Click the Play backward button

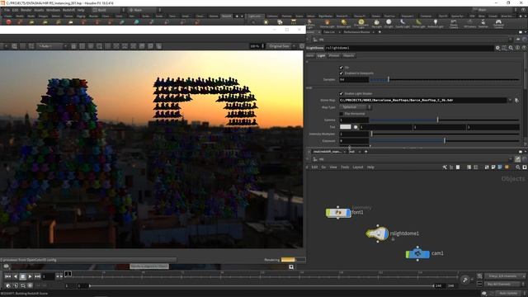(16, 276)
